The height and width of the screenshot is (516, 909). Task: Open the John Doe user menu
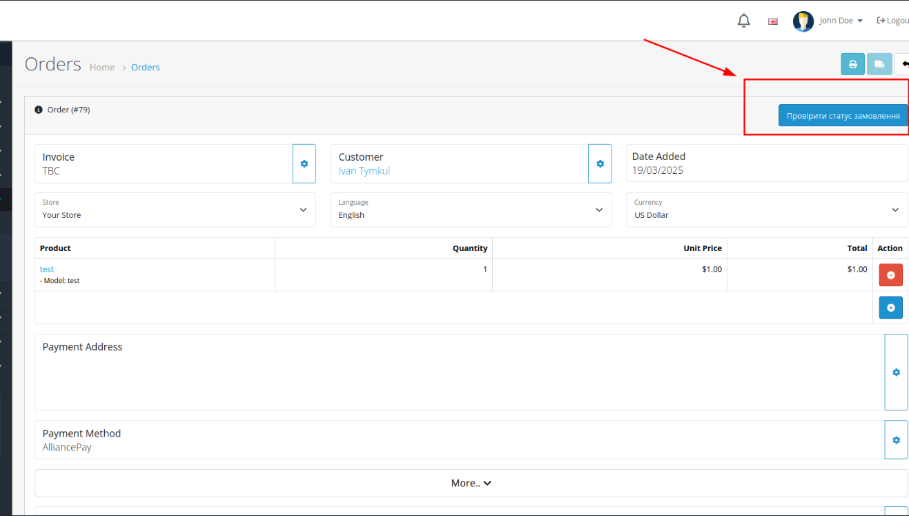click(x=841, y=21)
